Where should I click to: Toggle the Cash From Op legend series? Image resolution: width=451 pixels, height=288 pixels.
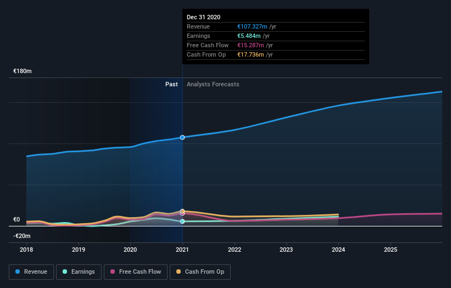point(200,272)
